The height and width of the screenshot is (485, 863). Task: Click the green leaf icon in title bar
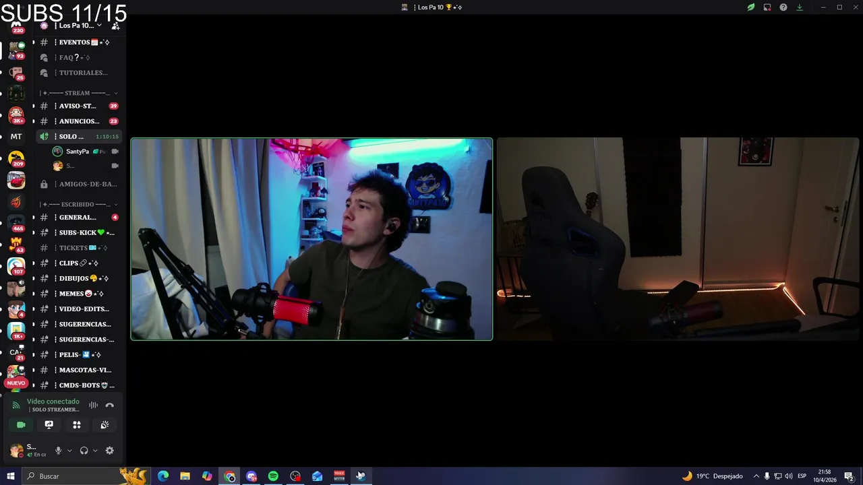click(x=750, y=7)
